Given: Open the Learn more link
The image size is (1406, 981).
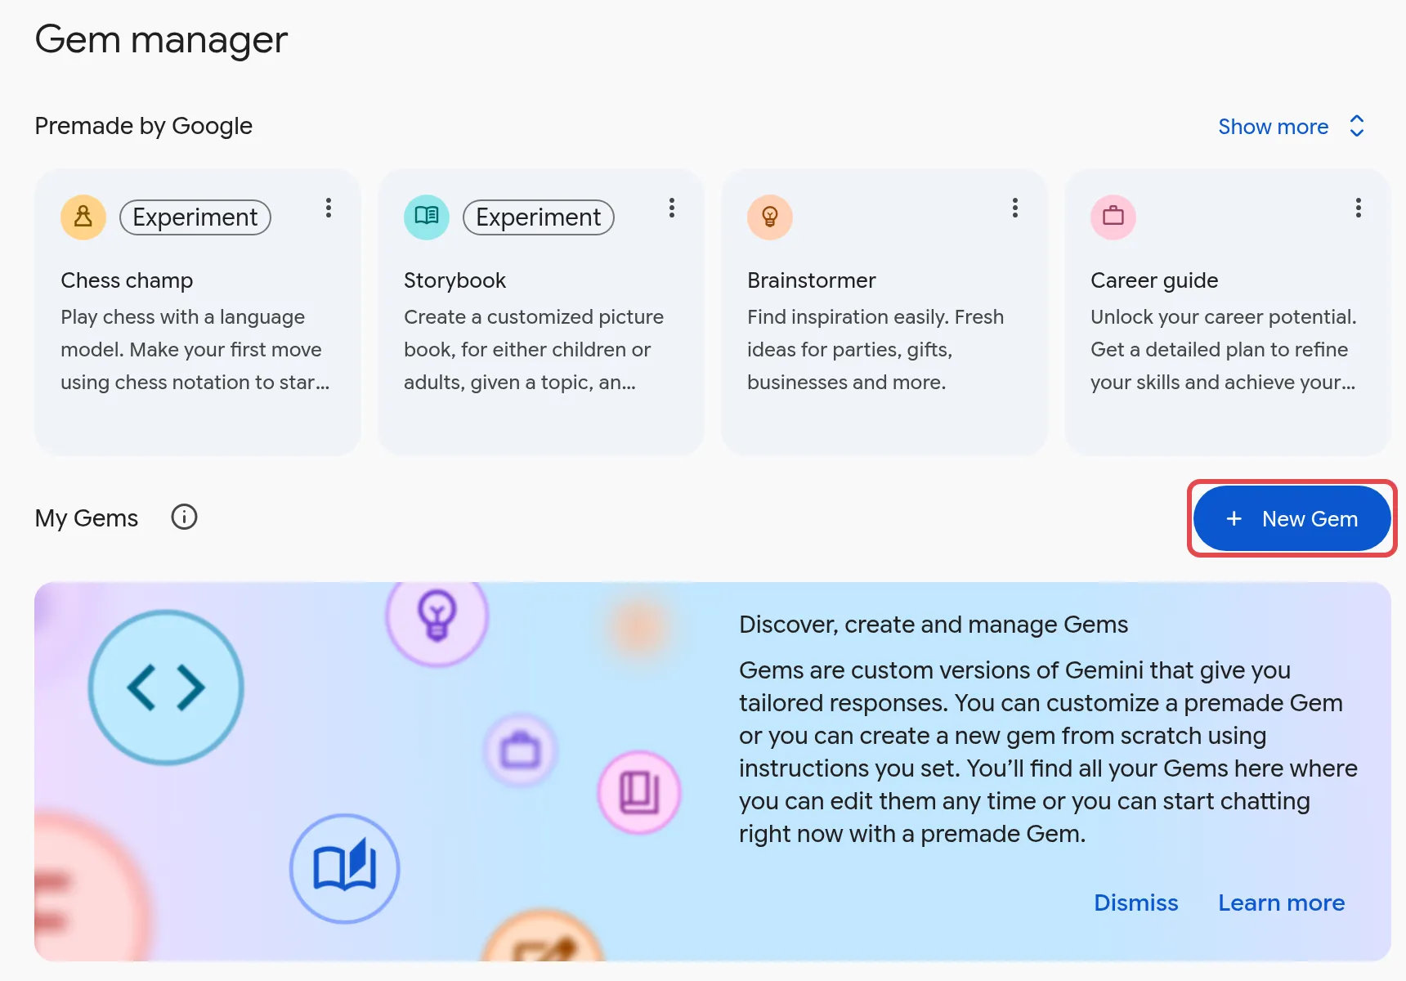Looking at the screenshot, I should click(x=1281, y=903).
